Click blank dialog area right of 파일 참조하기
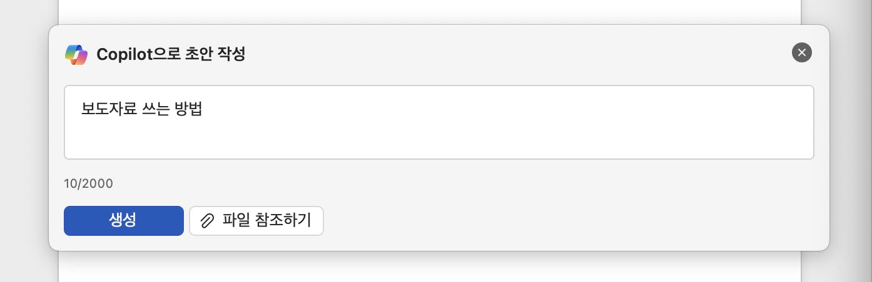The image size is (872, 282). coord(563,221)
